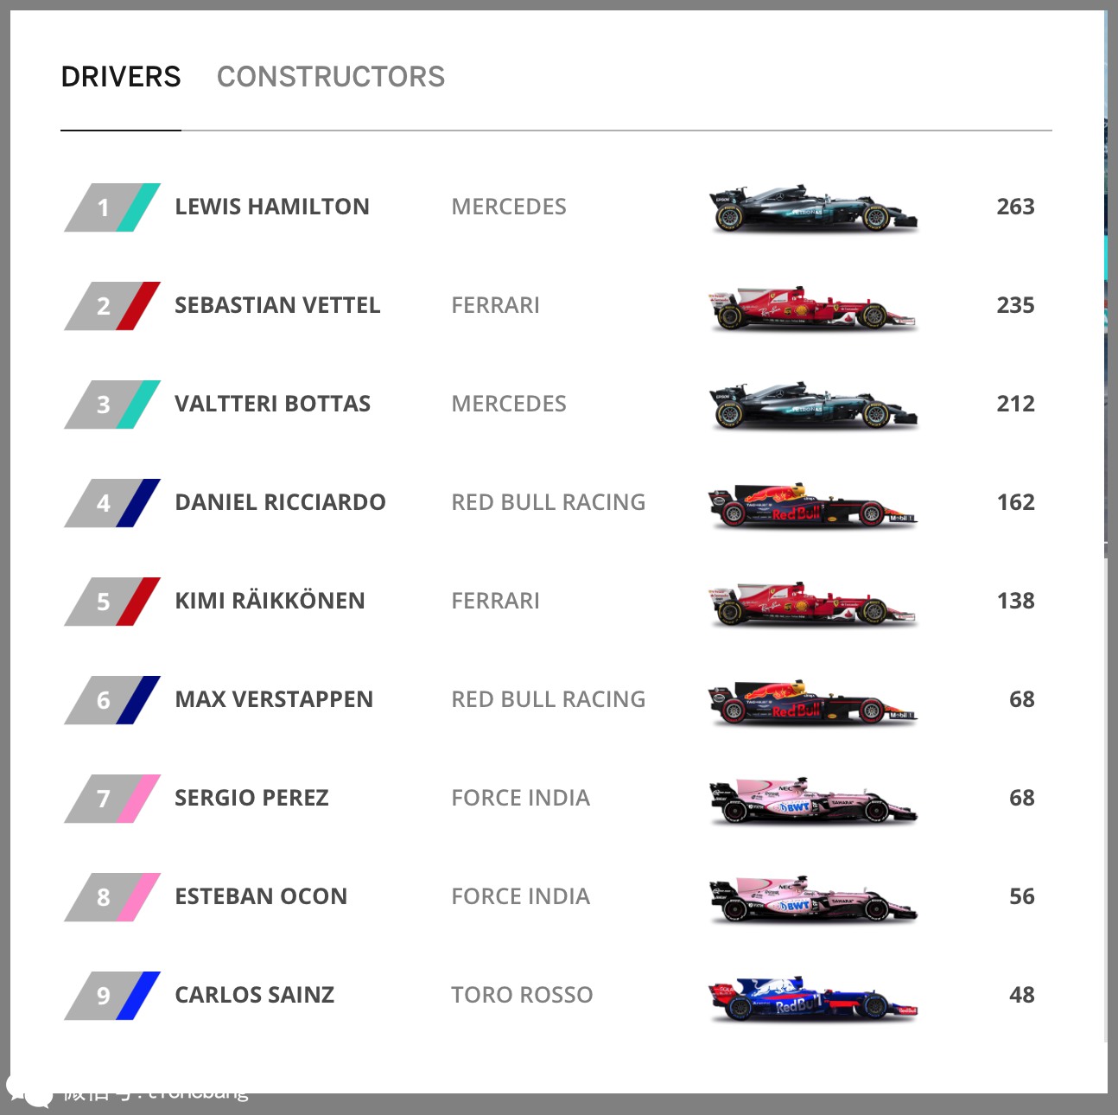Click the position 7 pink badge icon
This screenshot has height=1115, width=1118.
point(111,799)
